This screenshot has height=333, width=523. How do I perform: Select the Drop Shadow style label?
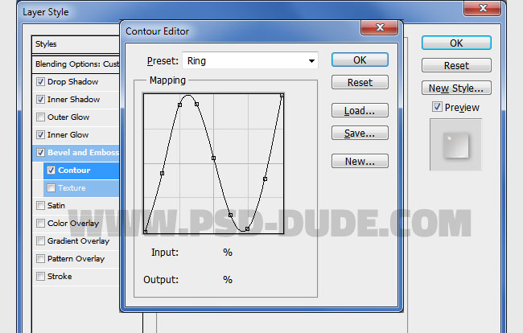pyautogui.click(x=72, y=82)
